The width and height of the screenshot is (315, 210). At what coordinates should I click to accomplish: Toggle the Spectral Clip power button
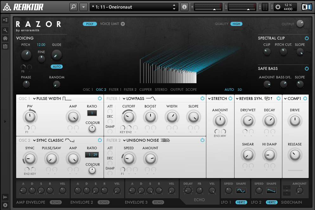[x=306, y=38]
